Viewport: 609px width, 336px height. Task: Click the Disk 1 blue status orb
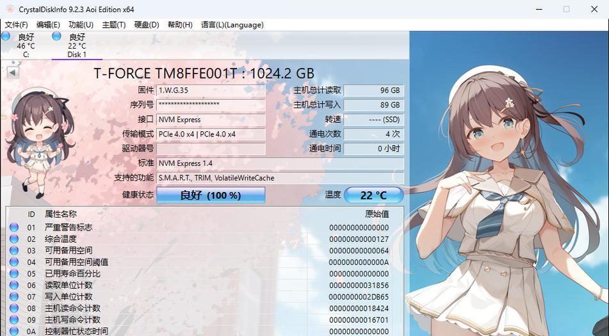57,36
